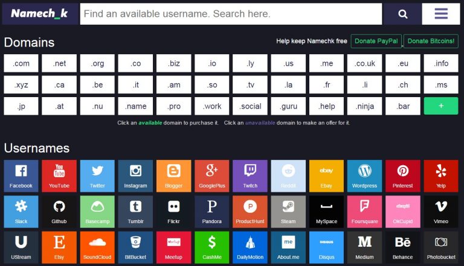Click the Flickr tile
The height and width of the screenshot is (266, 464).
tap(174, 212)
